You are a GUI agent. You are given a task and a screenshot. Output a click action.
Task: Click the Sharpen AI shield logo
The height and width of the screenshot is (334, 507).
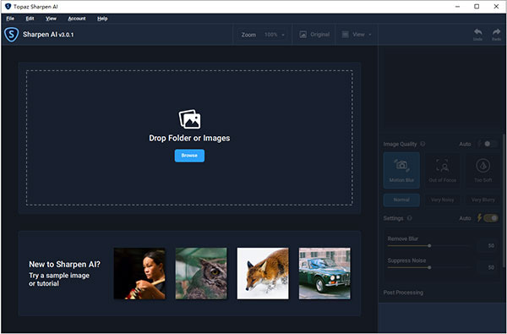pyautogui.click(x=11, y=35)
